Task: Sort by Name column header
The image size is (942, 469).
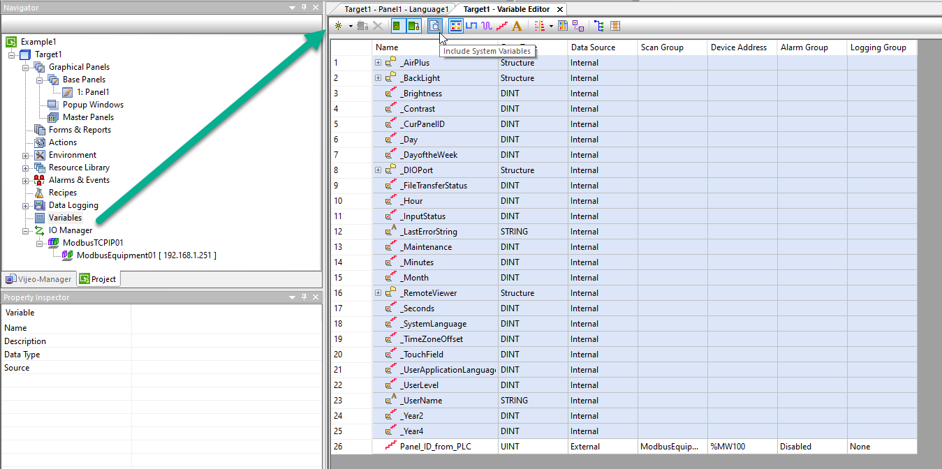Action: coord(435,47)
